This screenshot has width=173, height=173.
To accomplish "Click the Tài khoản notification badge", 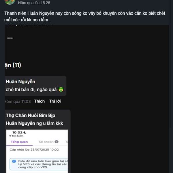I will [57, 142].
